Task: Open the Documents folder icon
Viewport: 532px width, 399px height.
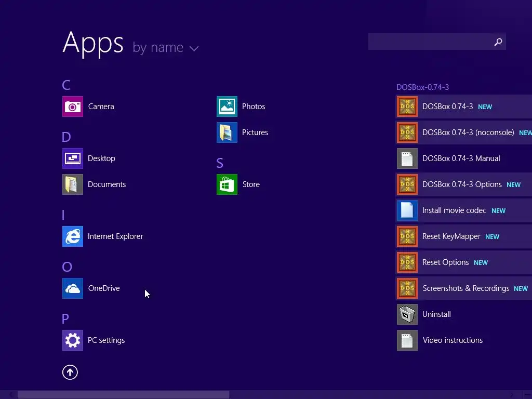Action: click(x=73, y=184)
